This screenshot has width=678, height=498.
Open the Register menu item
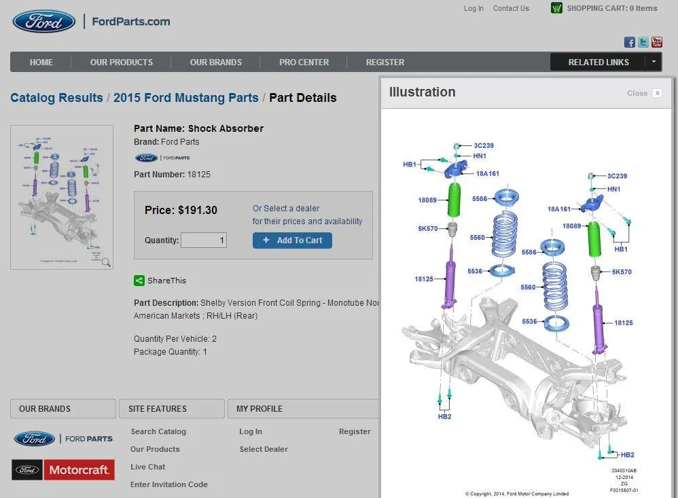click(385, 63)
